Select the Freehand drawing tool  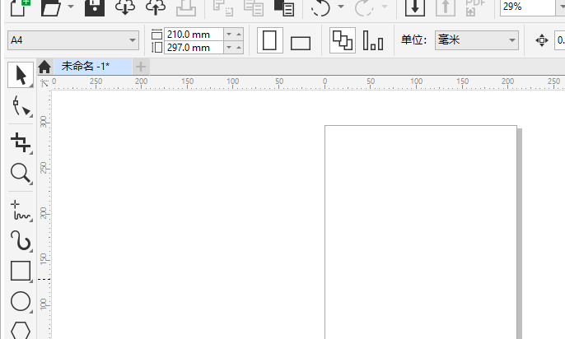[21, 210]
